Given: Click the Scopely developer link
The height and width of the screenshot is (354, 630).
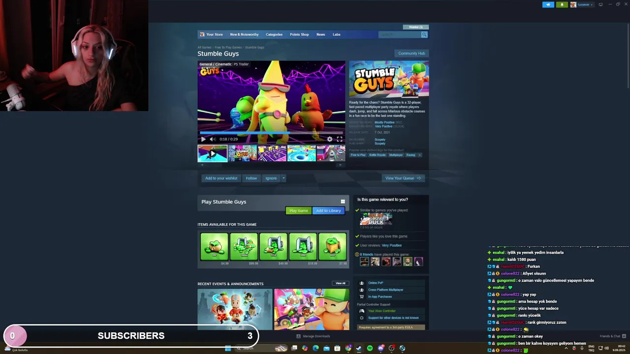Looking at the screenshot, I should [380, 140].
